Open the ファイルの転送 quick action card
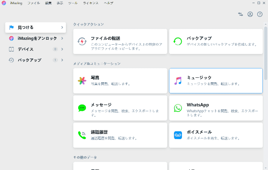Image resolution: width=268 pixels, height=170 pixels. [120, 41]
